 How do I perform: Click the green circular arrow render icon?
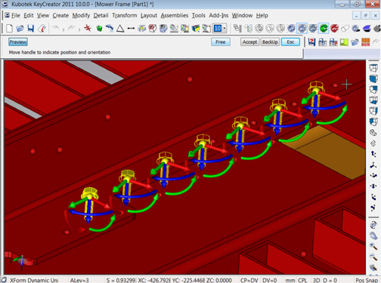(324, 28)
